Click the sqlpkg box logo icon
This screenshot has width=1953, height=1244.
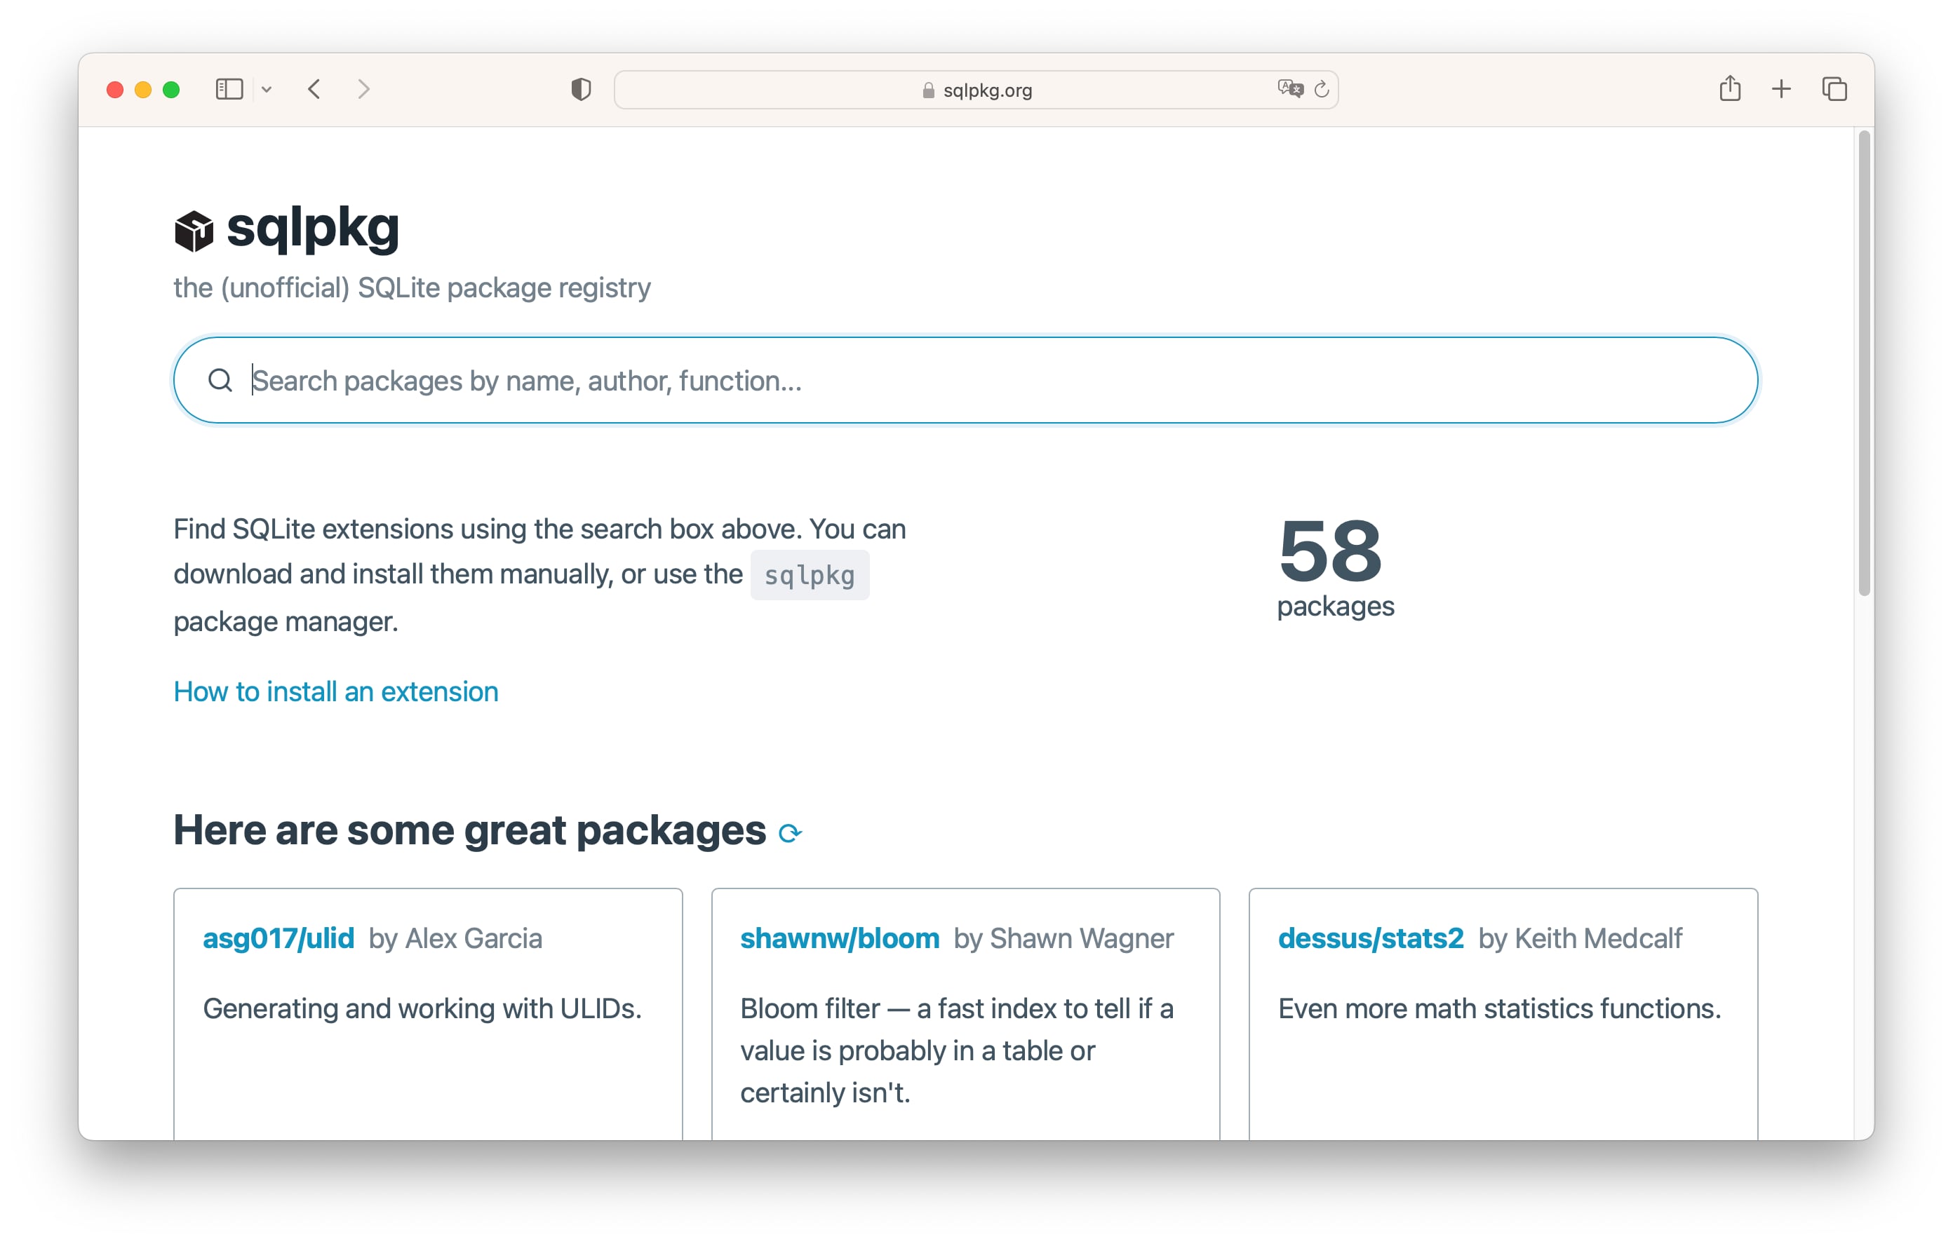pos(194,231)
